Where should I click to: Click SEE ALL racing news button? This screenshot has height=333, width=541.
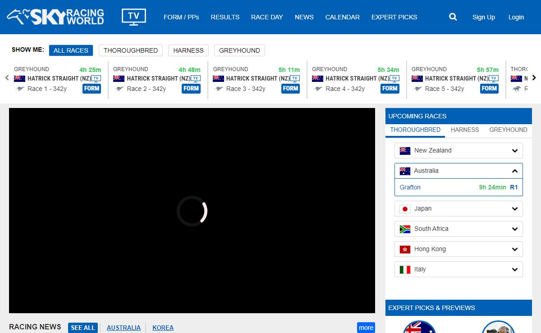[x=83, y=328]
